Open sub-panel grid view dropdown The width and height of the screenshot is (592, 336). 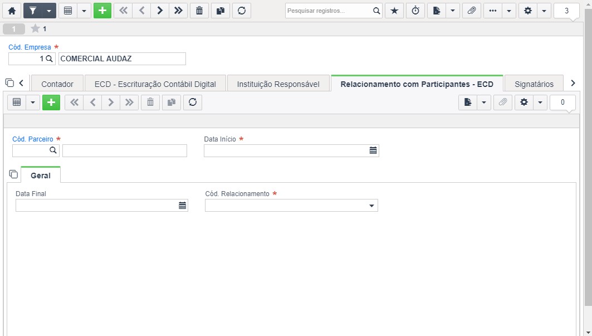click(x=33, y=102)
